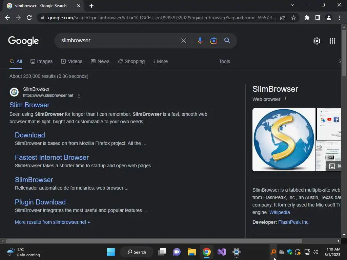The width and height of the screenshot is (347, 260).
Task: Open the Fastest Internet Browser sitelink
Action: point(52,157)
